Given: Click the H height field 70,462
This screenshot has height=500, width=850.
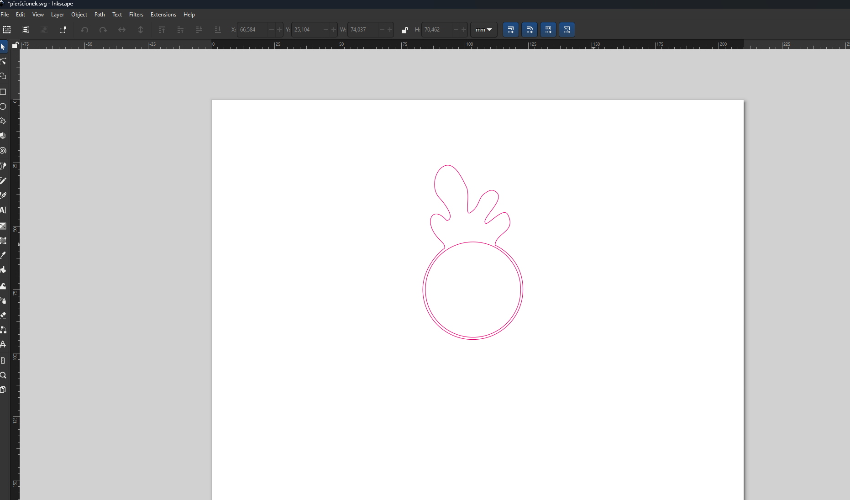Looking at the screenshot, I should click(437, 30).
